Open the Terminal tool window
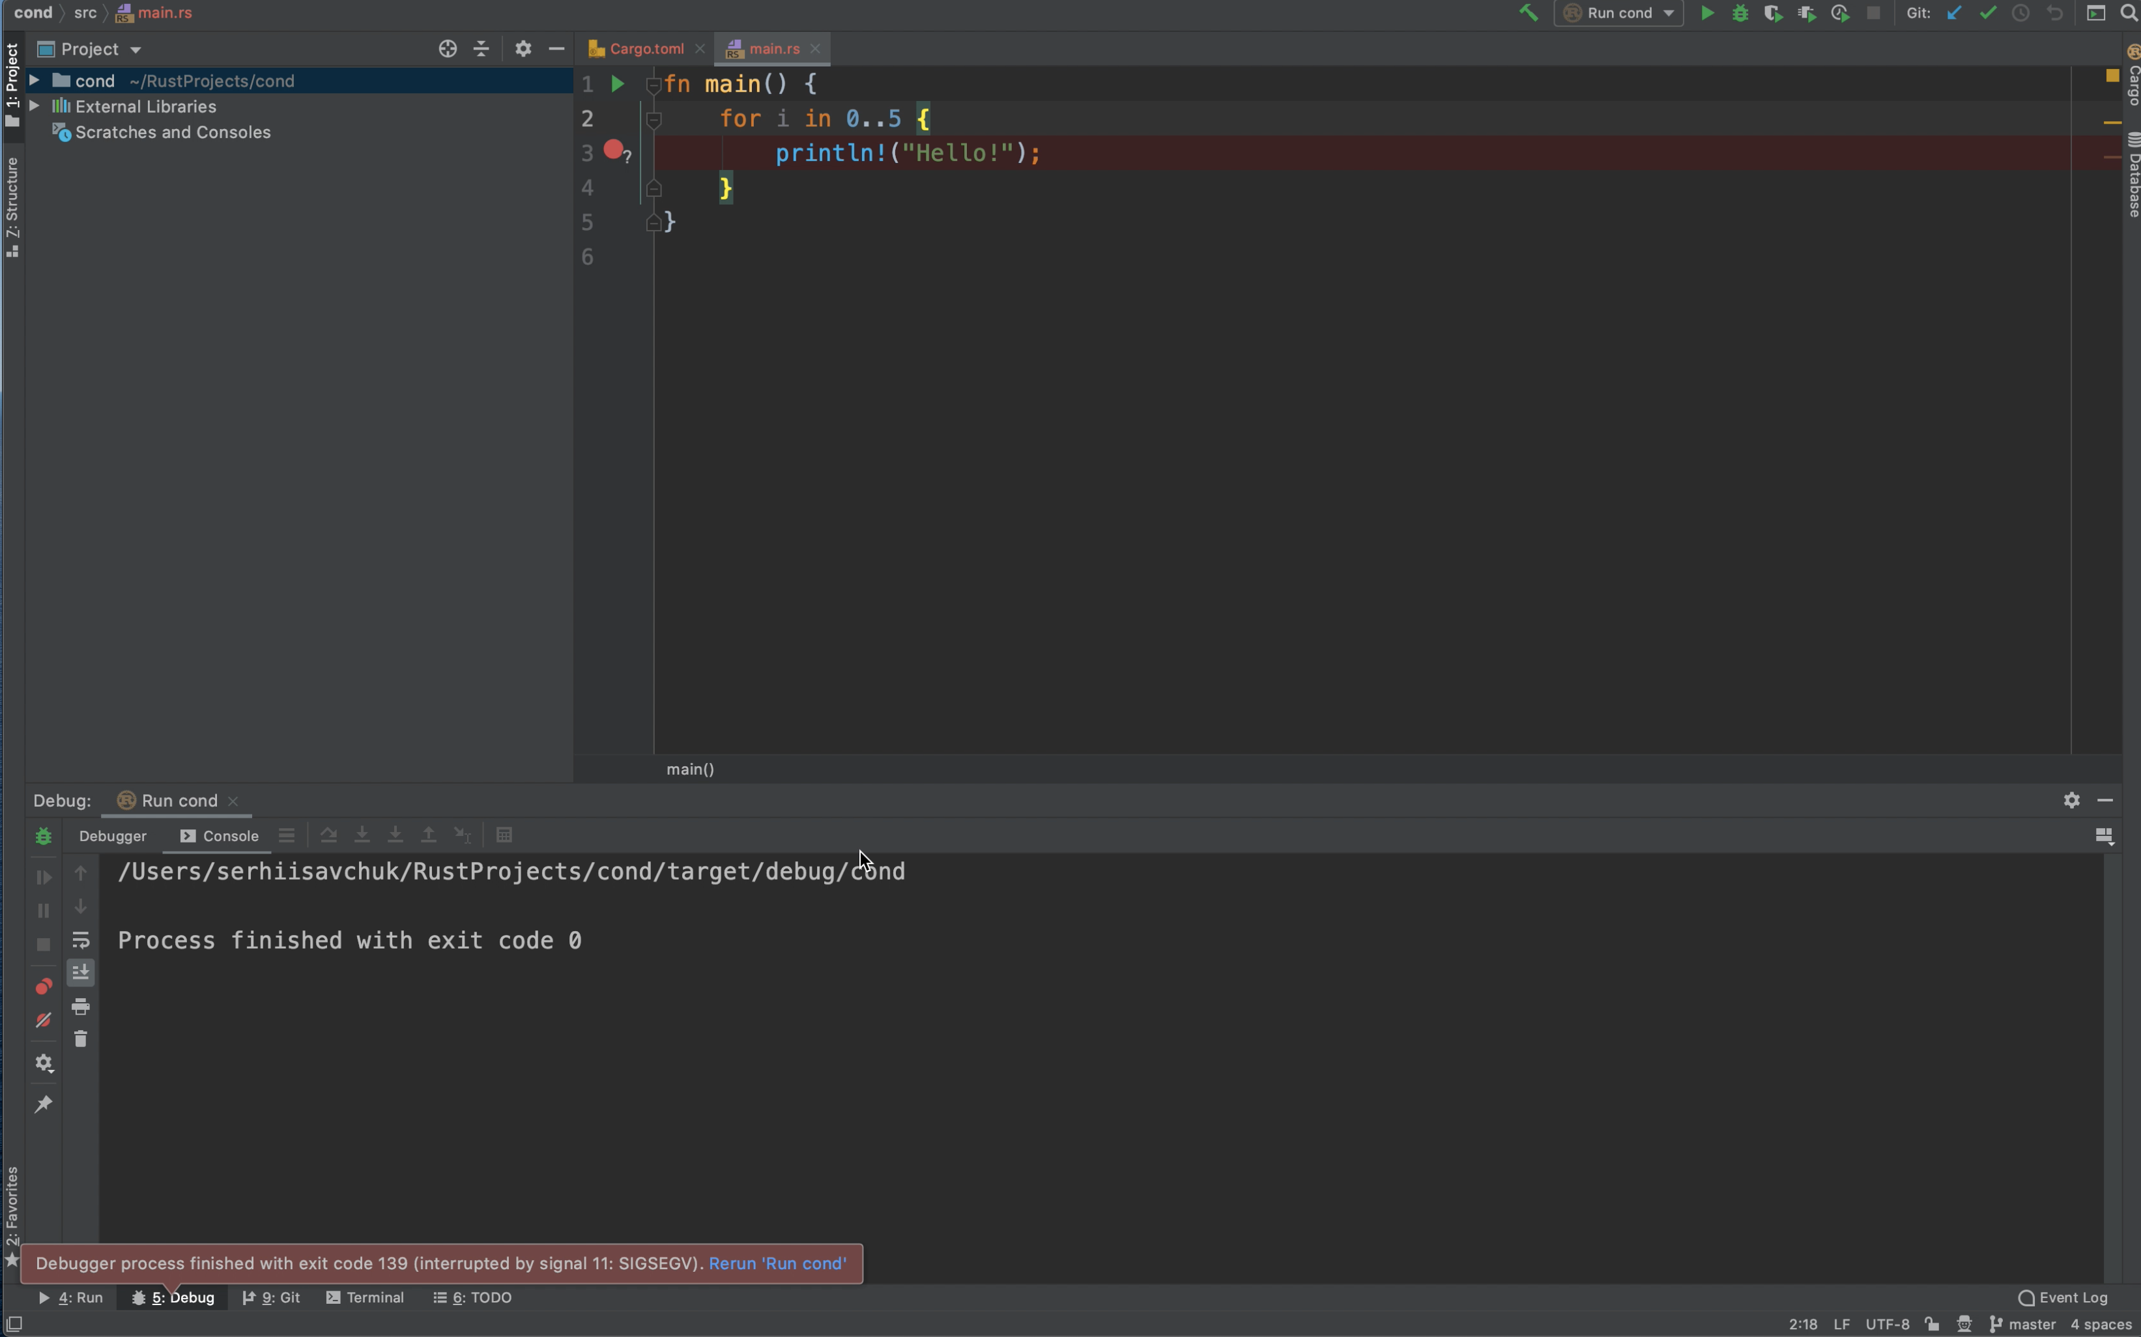 pos(365,1297)
